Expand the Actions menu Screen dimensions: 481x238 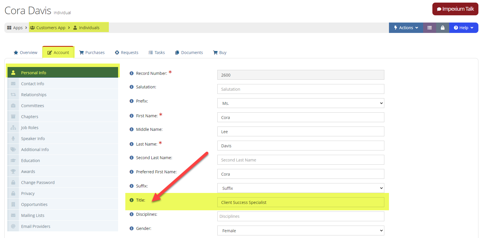pos(406,28)
